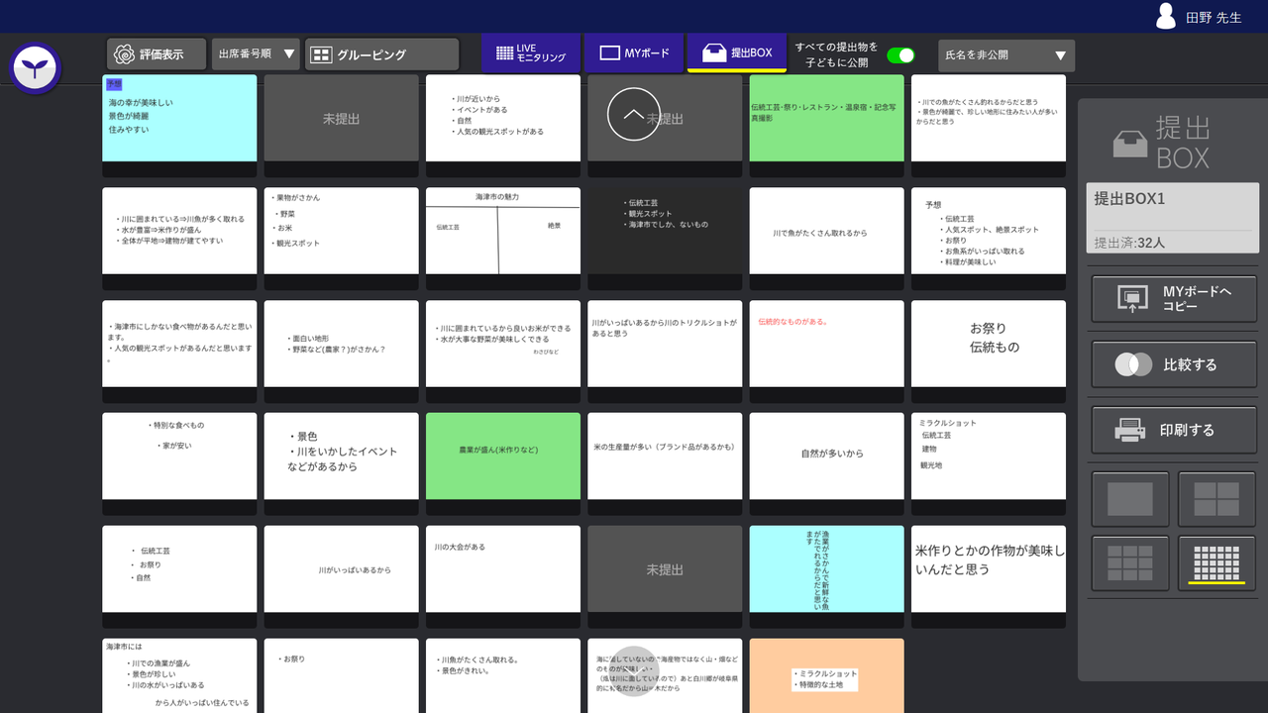Expand the circular chevron on the center card
This screenshot has width=1268, height=713.
click(633, 115)
